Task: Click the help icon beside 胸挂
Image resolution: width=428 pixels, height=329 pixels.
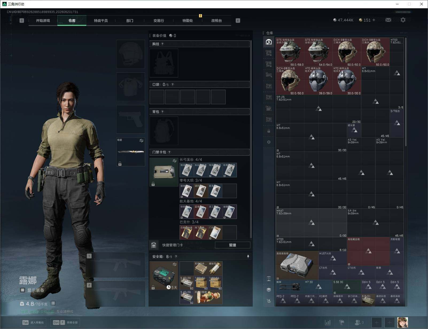Action: coord(162,44)
